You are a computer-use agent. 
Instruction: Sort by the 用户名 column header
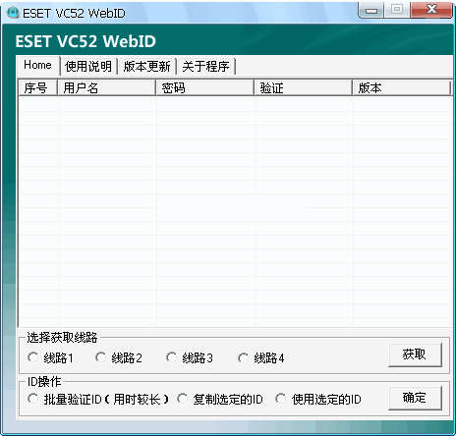[x=106, y=87]
